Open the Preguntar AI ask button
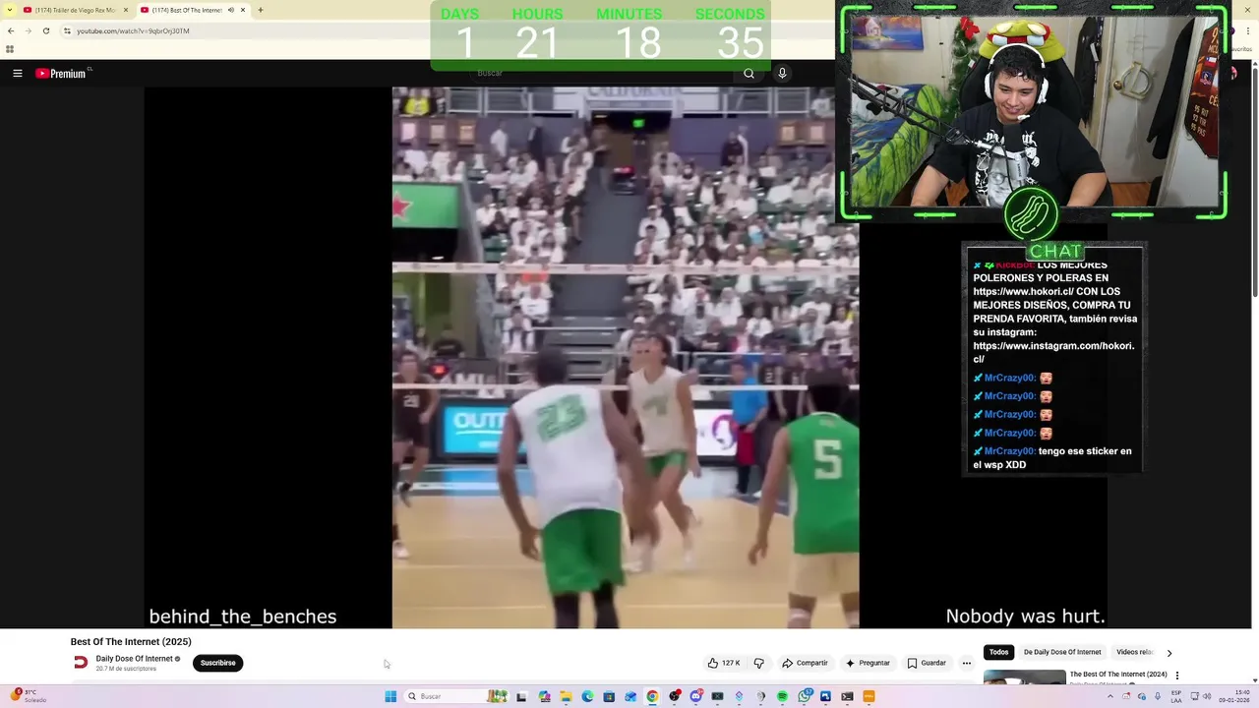This screenshot has width=1259, height=708. (x=868, y=663)
